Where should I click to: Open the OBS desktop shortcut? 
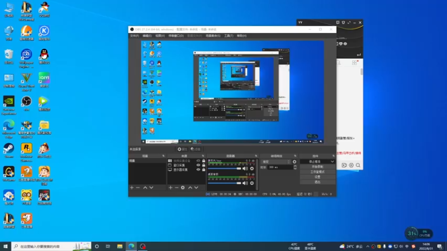(26, 103)
